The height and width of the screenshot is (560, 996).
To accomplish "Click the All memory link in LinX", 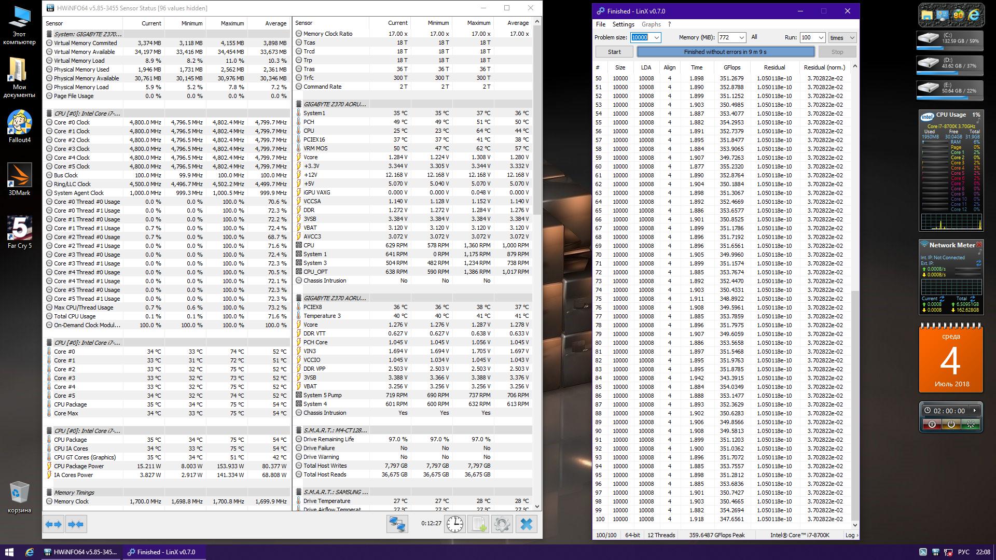I will tap(754, 37).
